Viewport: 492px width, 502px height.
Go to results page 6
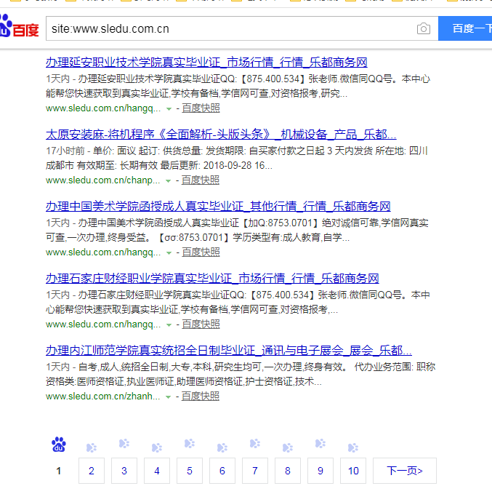tap(222, 471)
